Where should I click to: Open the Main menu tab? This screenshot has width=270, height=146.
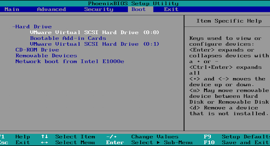(12, 9)
